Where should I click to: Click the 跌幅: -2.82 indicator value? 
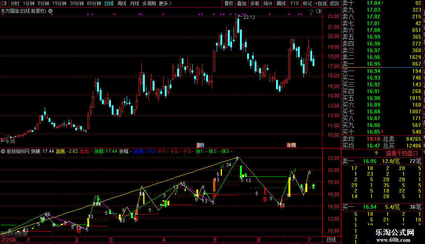click(x=144, y=152)
